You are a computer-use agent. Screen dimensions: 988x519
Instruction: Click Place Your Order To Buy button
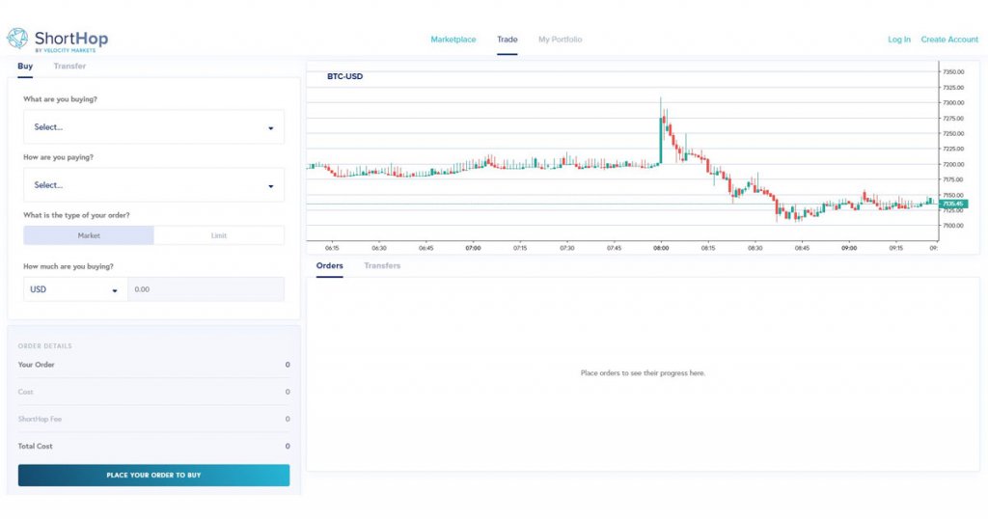(x=153, y=476)
